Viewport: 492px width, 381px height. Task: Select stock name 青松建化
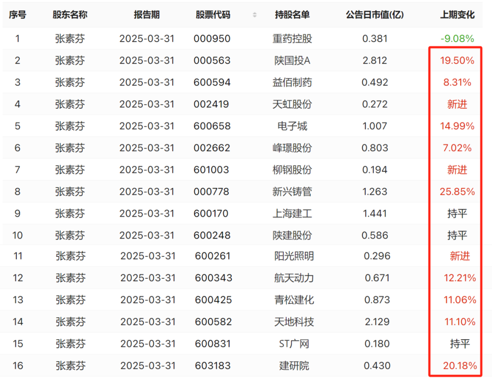click(x=294, y=300)
